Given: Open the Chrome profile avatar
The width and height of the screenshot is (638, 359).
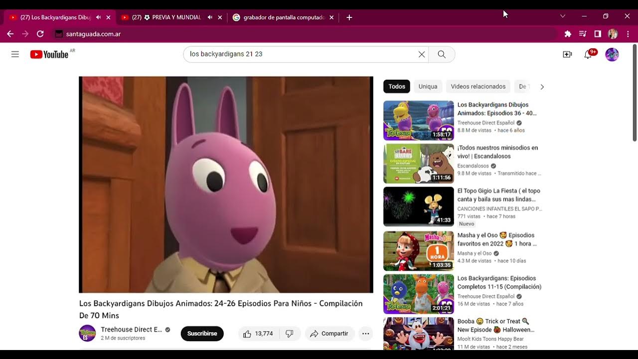Looking at the screenshot, I should point(613,34).
